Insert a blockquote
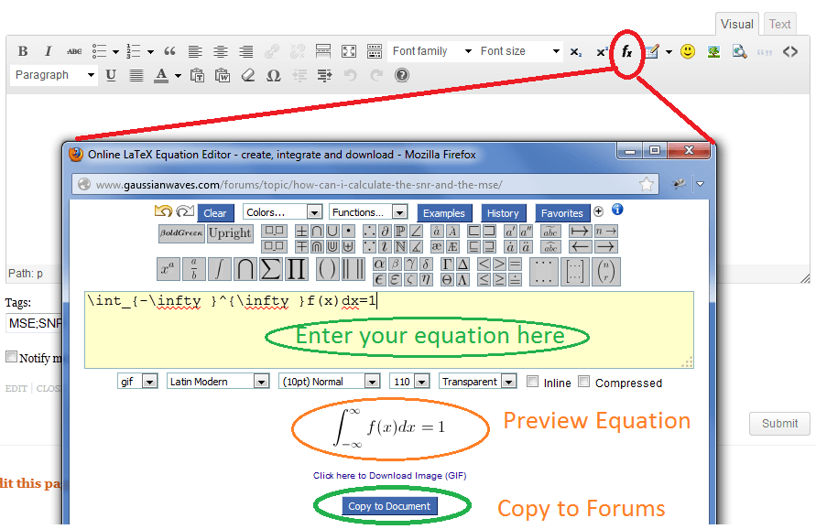 pos(169,51)
